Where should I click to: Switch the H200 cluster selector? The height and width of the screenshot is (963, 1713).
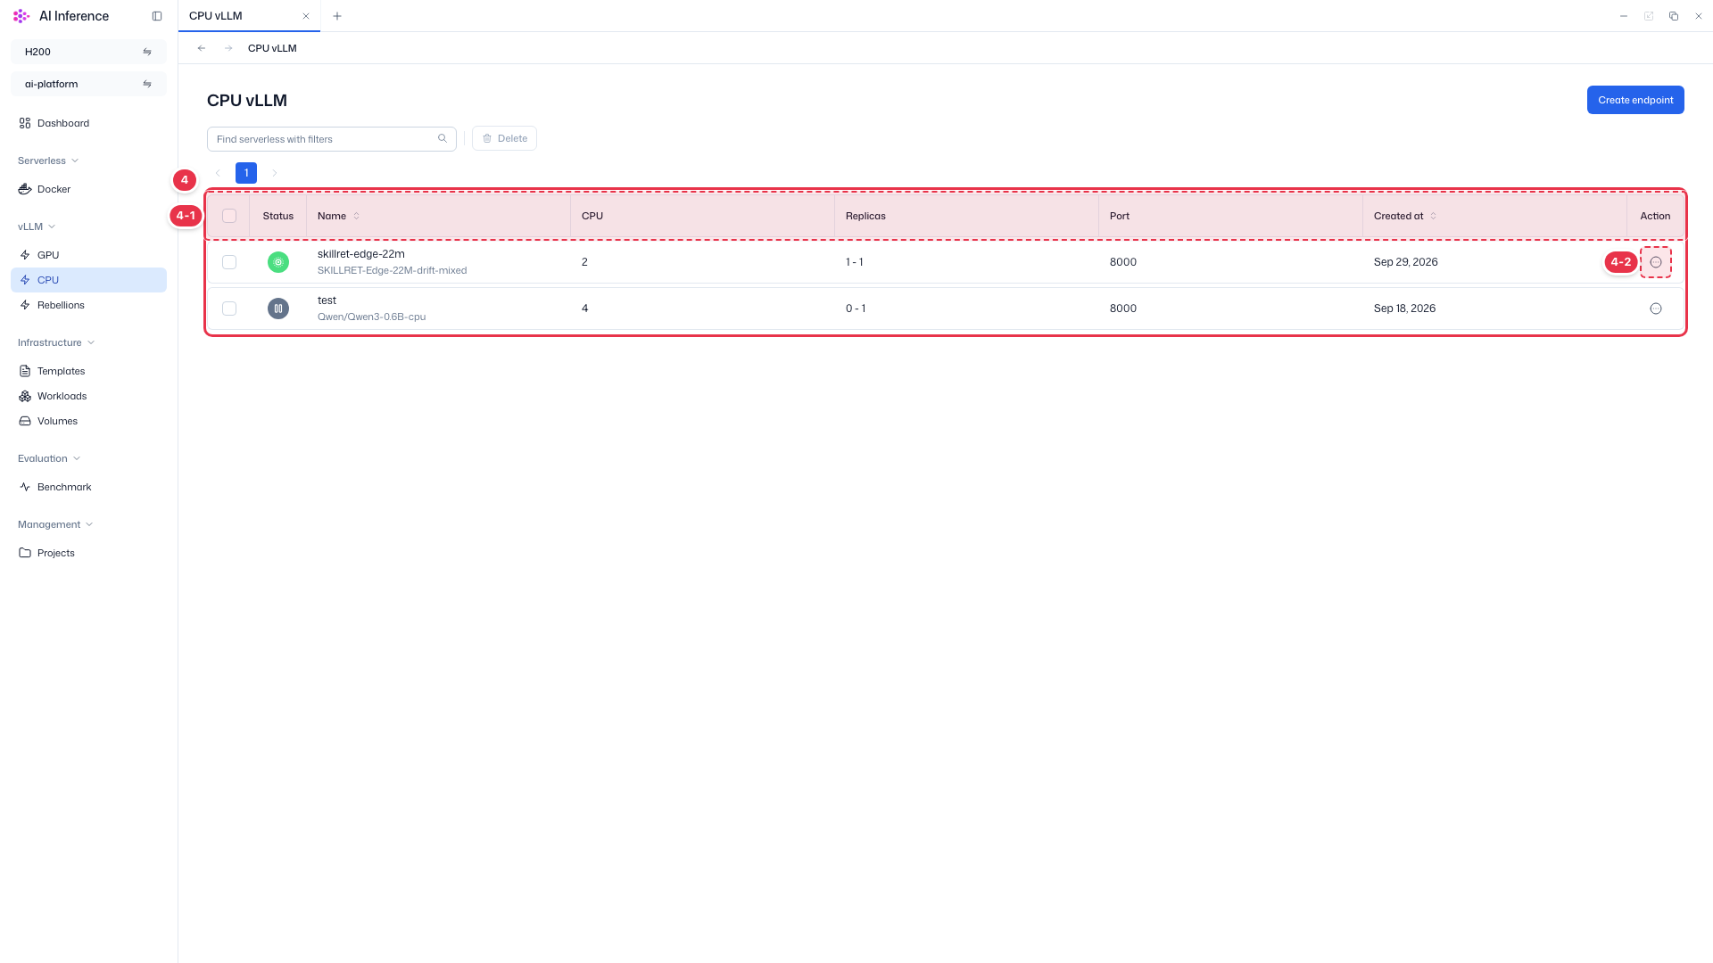[88, 52]
